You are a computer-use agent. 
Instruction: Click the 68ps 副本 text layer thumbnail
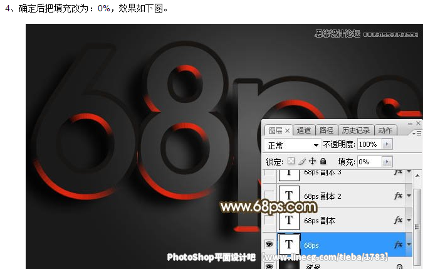[289, 219]
